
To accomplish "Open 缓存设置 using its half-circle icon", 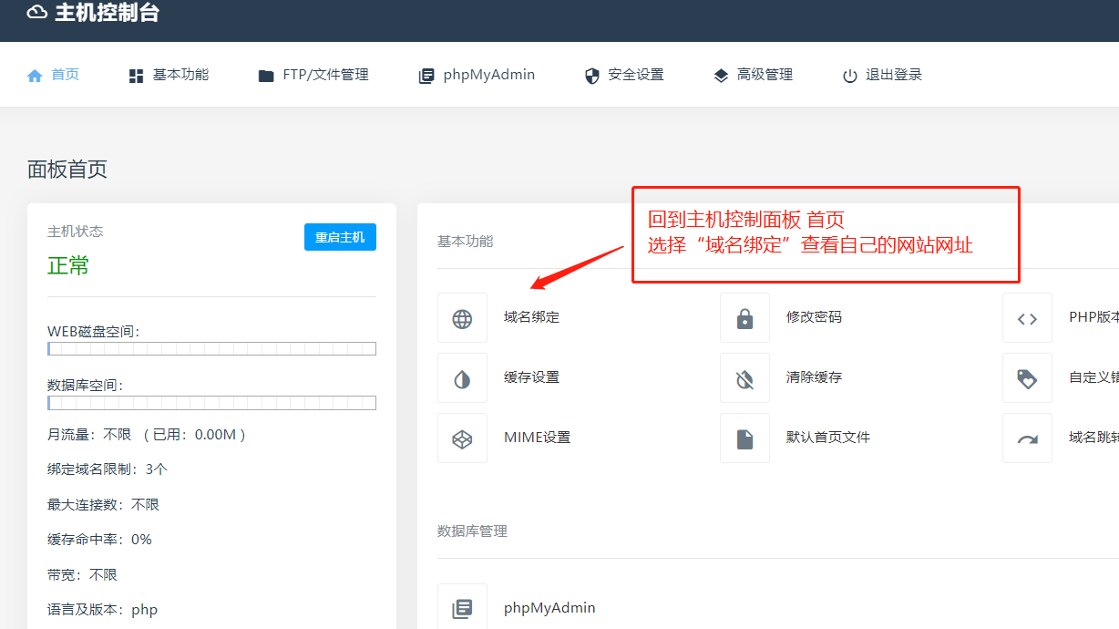I will click(x=462, y=377).
